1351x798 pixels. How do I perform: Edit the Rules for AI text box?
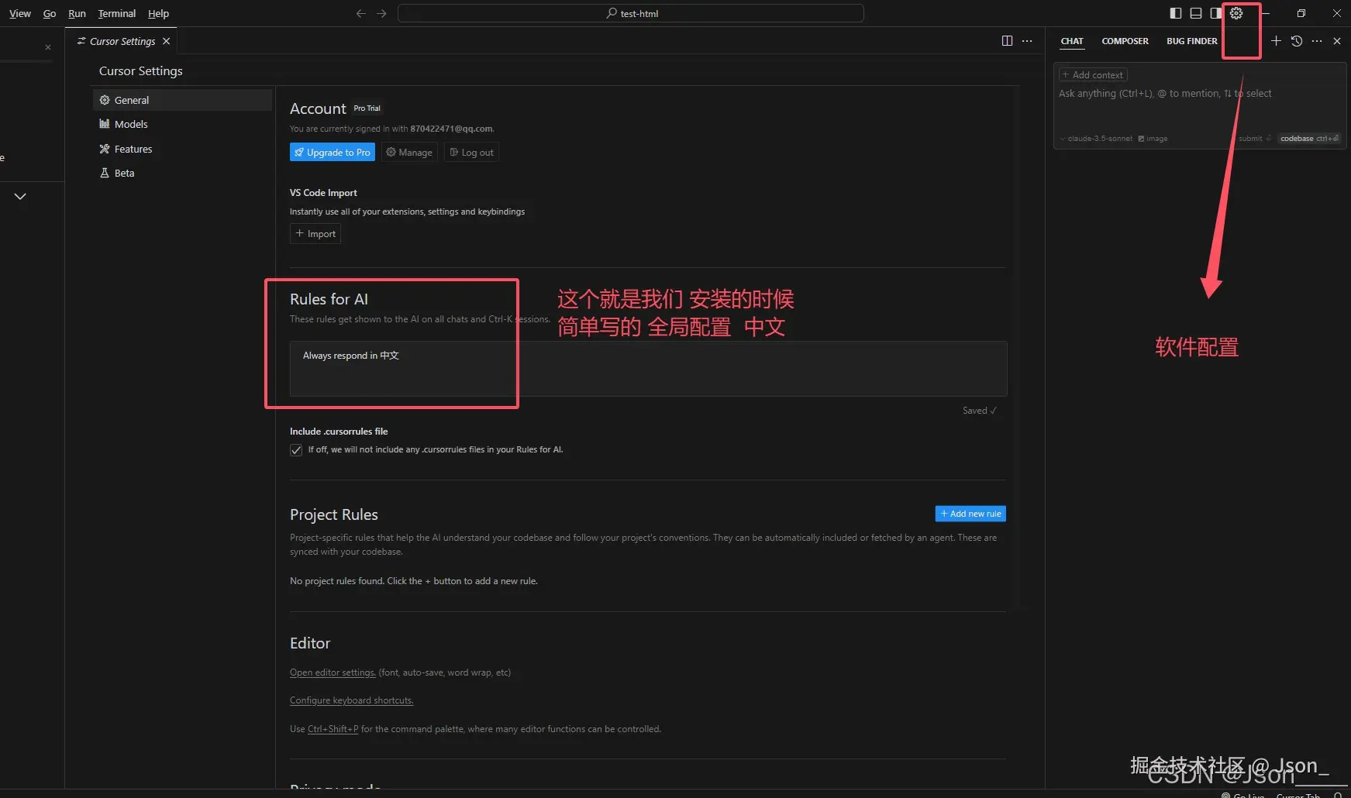tap(648, 369)
